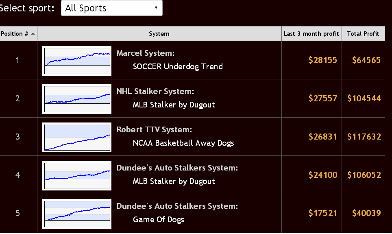
Task: Open the Game Of Dogs chart thumbnail
Action: click(x=77, y=214)
